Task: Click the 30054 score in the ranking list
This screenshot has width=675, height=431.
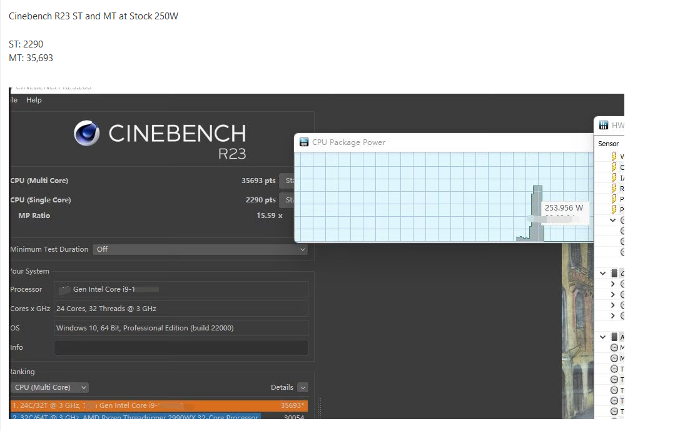Action: click(x=294, y=417)
